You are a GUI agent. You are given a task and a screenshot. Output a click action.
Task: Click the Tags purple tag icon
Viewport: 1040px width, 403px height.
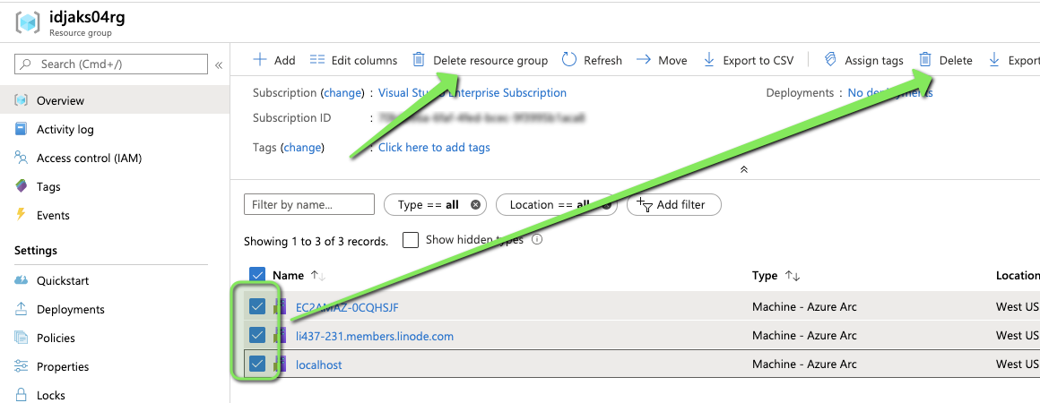[x=22, y=185]
